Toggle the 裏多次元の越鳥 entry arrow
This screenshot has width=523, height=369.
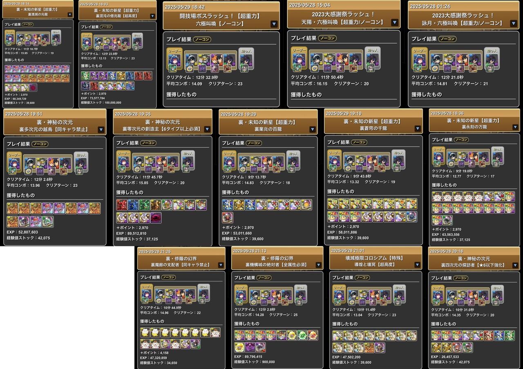pos(101,130)
